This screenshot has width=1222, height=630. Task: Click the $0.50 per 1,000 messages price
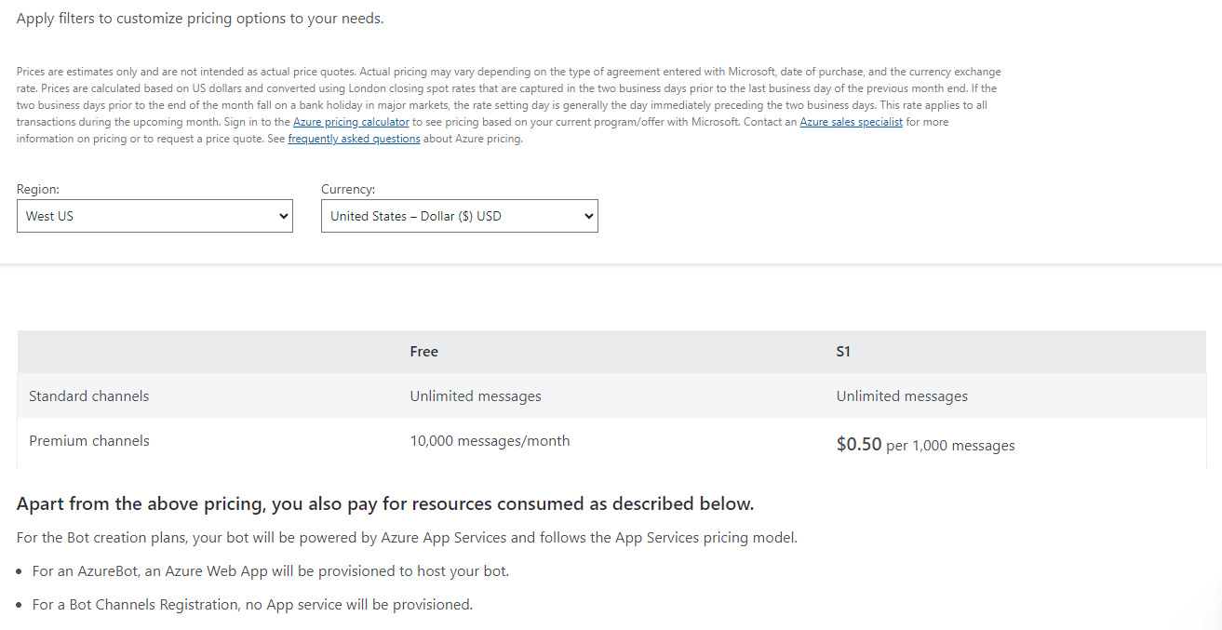[925, 445]
